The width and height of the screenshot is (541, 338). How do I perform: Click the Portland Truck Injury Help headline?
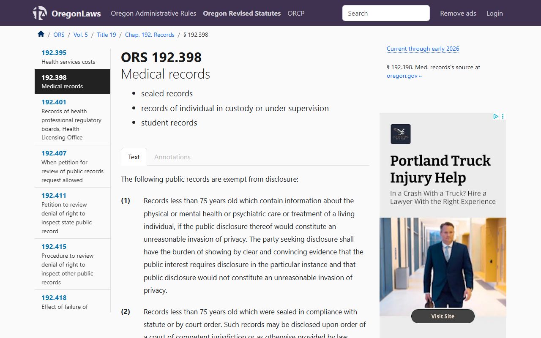click(x=440, y=169)
